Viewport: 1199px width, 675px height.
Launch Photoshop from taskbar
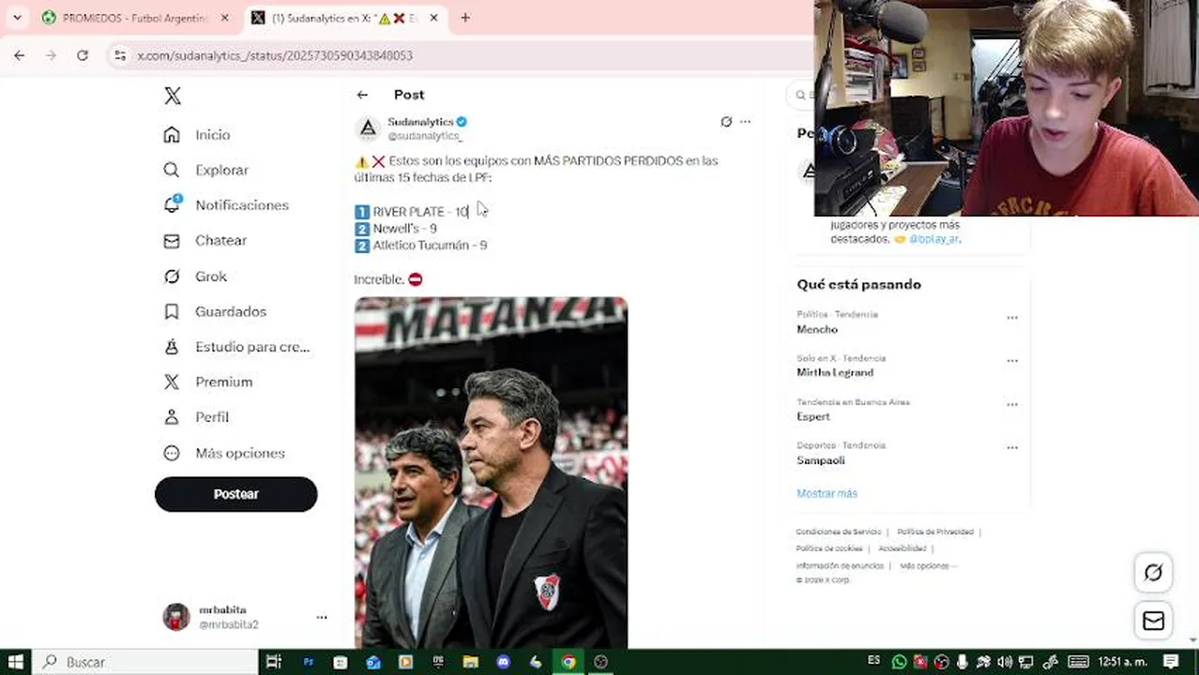tap(308, 662)
